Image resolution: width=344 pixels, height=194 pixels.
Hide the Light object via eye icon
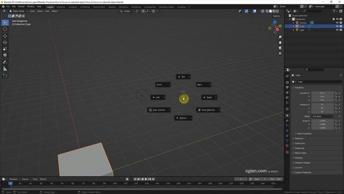point(337,30)
